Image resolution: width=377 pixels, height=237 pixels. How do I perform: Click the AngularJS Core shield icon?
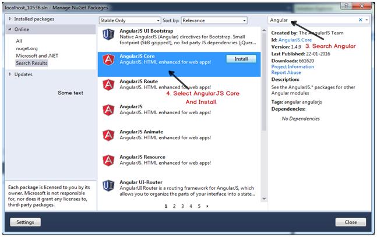[x=108, y=59]
